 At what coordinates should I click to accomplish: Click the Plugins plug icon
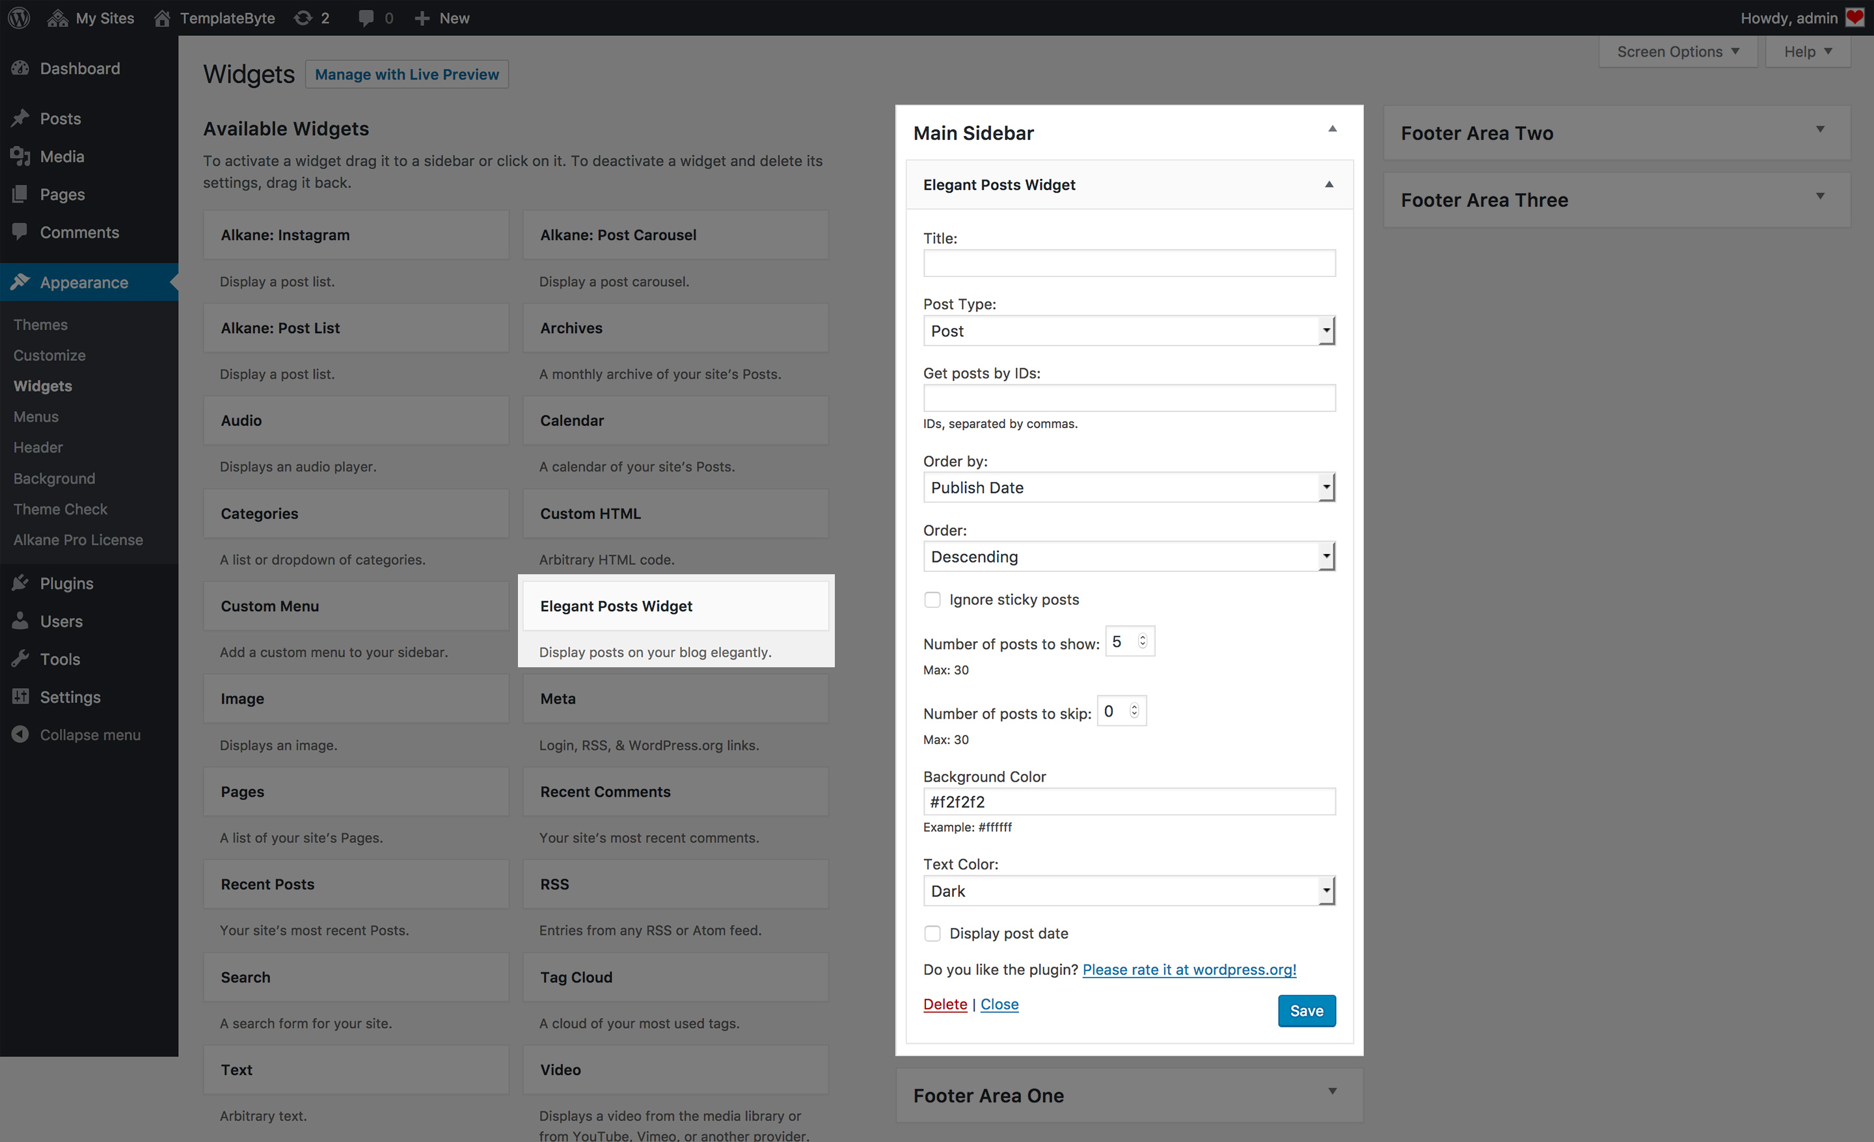click(21, 583)
